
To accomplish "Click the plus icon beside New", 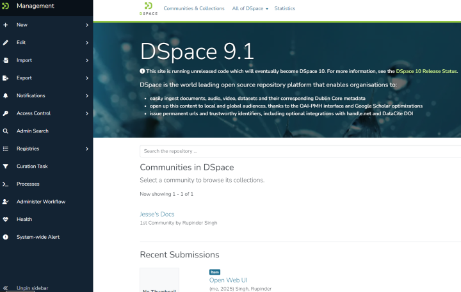I will click(x=6, y=25).
